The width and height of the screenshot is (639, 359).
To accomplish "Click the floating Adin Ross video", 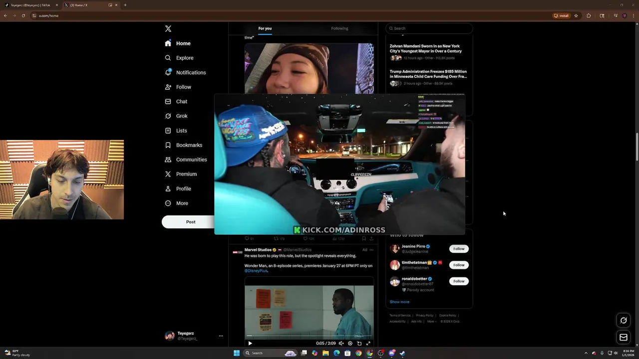I will coord(339,164).
